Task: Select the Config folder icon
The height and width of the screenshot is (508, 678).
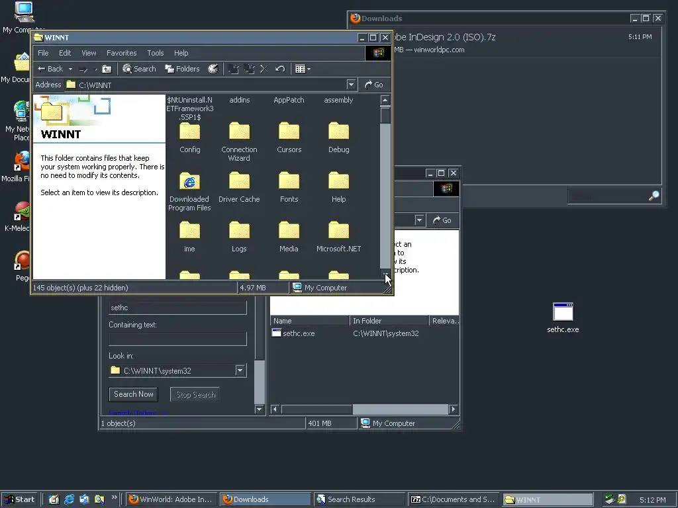Action: (190, 132)
